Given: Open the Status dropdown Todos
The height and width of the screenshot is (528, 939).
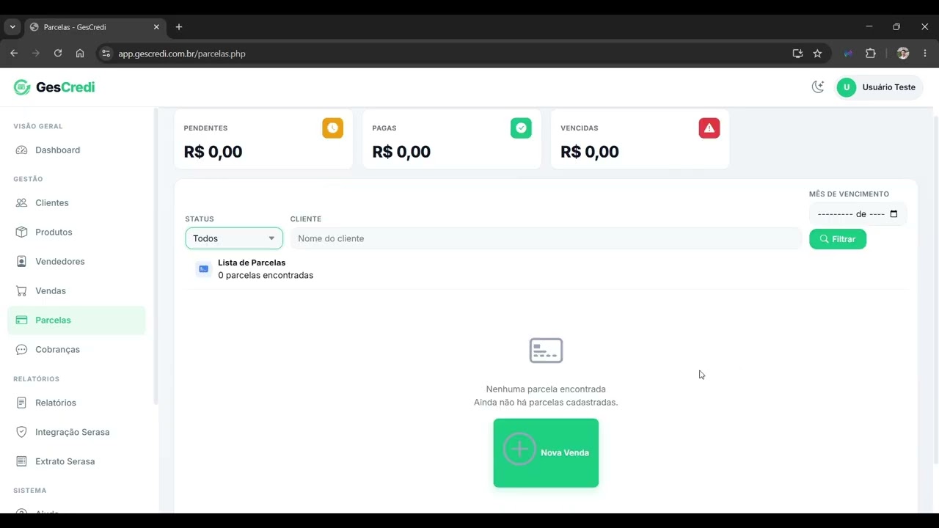Looking at the screenshot, I should click(234, 238).
